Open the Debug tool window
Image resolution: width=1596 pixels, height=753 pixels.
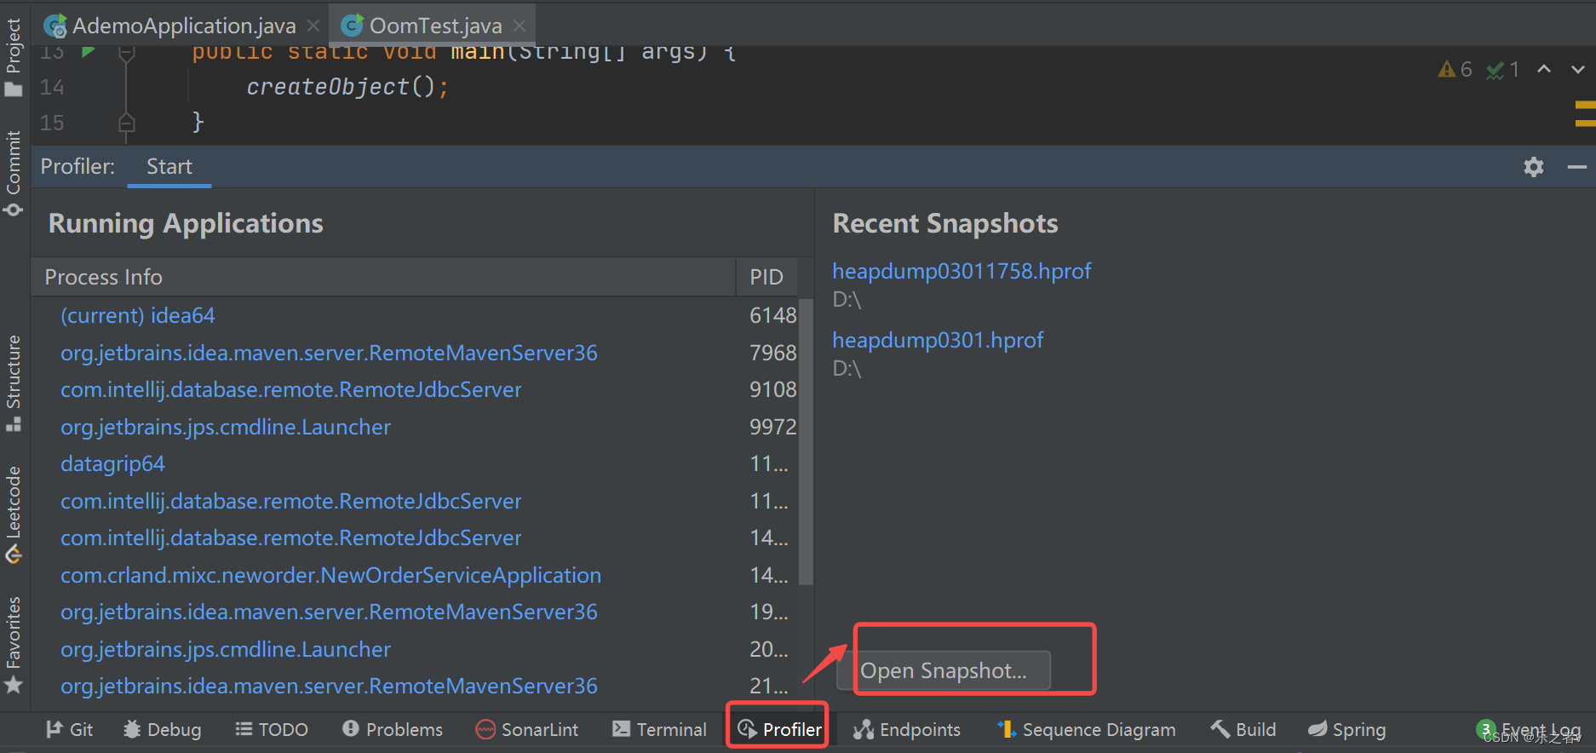[x=162, y=730]
